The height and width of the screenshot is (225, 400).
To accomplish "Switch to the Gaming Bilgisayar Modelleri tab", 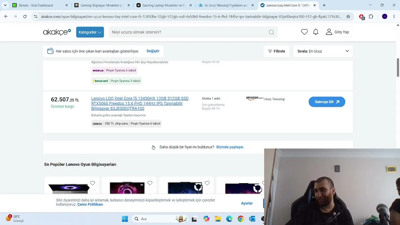I will (x=102, y=5).
